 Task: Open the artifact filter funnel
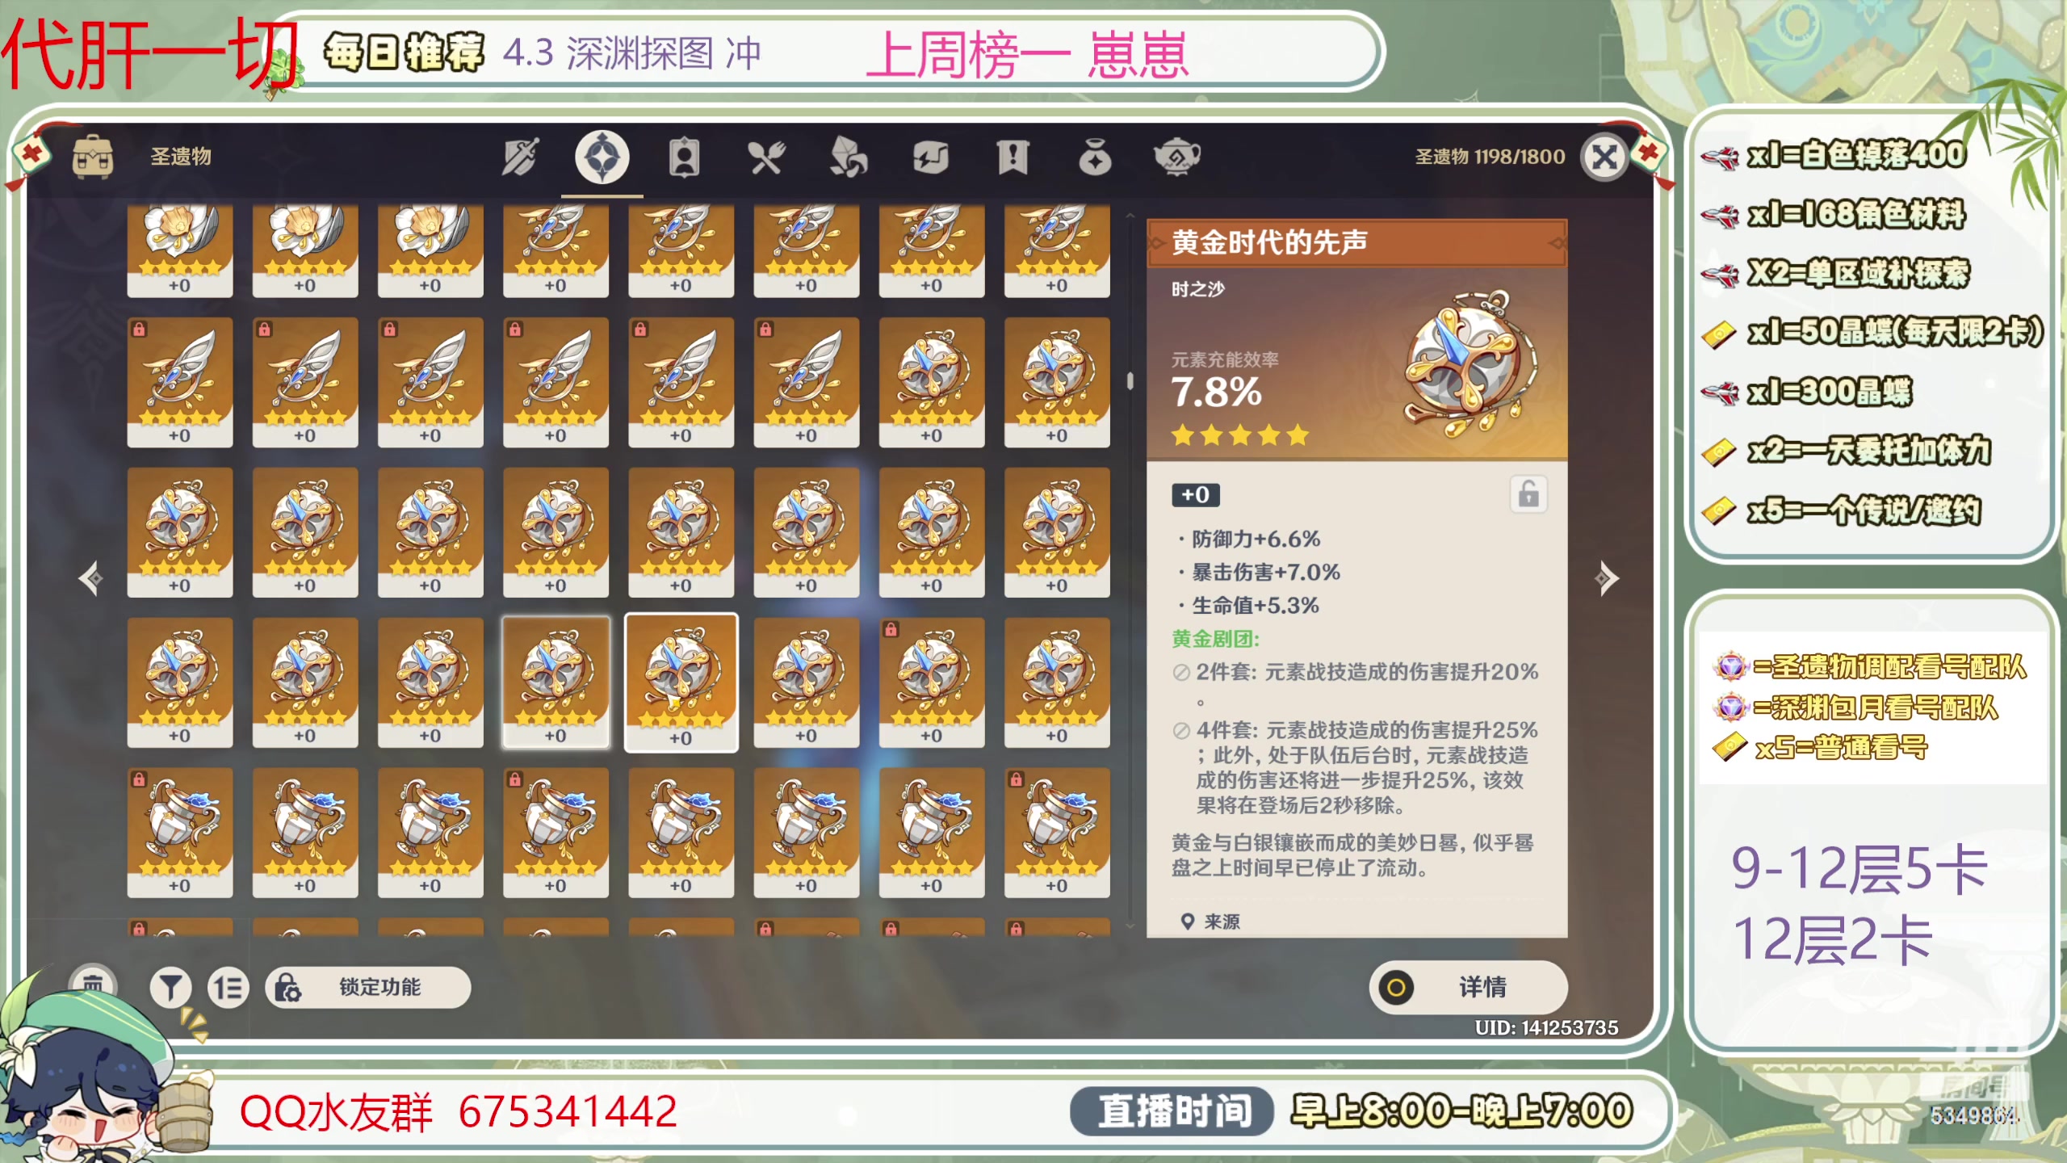click(x=170, y=987)
